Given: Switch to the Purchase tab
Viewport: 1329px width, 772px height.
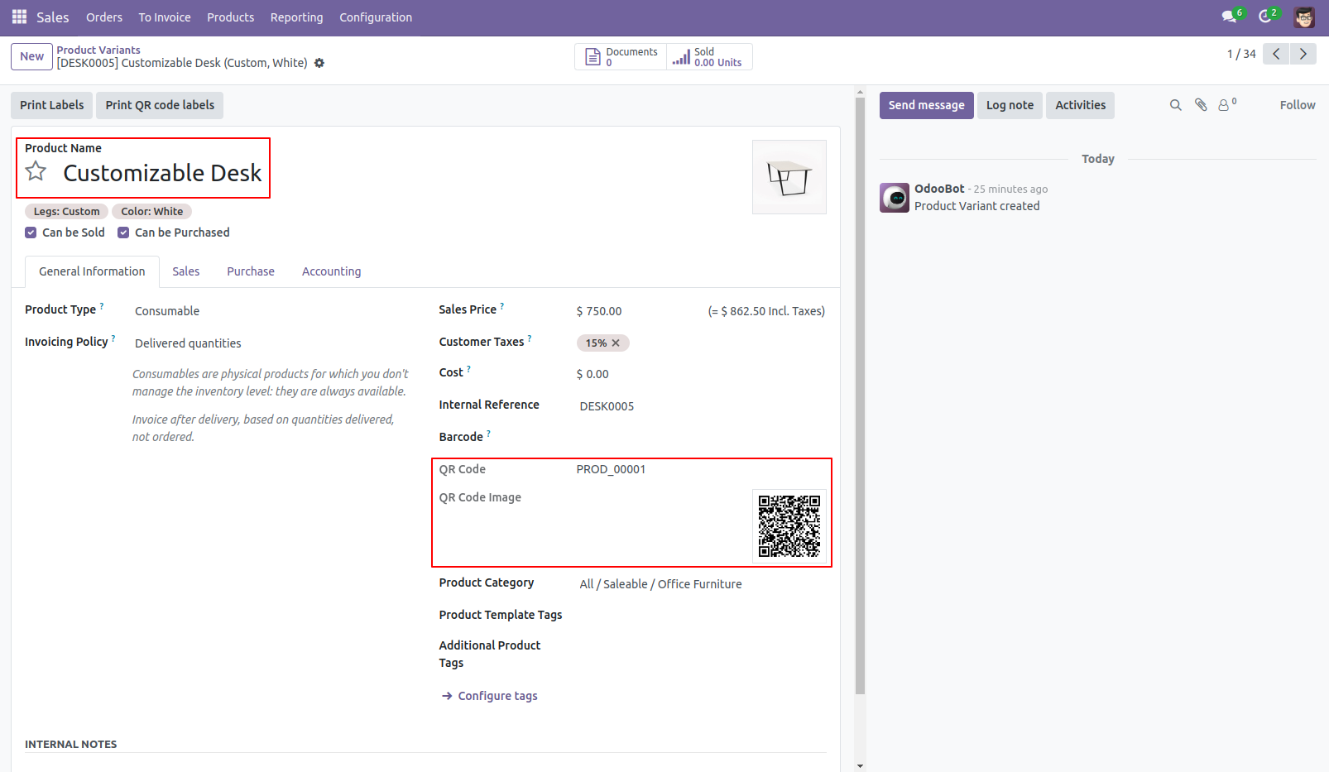Looking at the screenshot, I should [250, 271].
